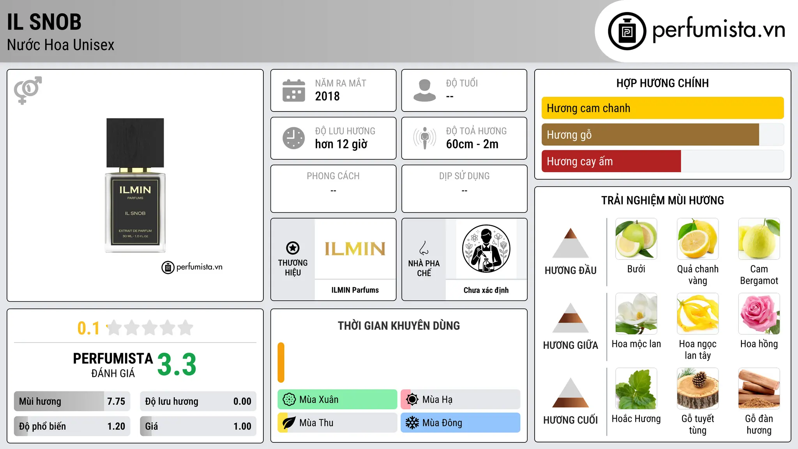The image size is (798, 449).
Task: Click the THỜI GIAN KHUYÊN DÙNG heading
Action: 399,326
